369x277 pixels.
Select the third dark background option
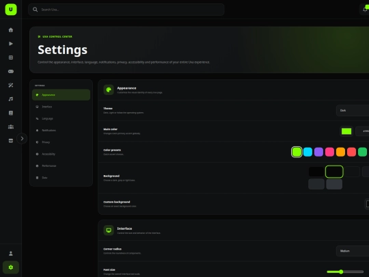click(352, 172)
